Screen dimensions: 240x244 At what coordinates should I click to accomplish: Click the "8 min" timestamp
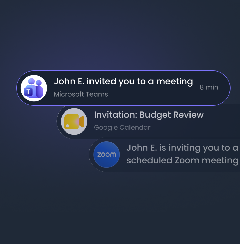pyautogui.click(x=209, y=87)
